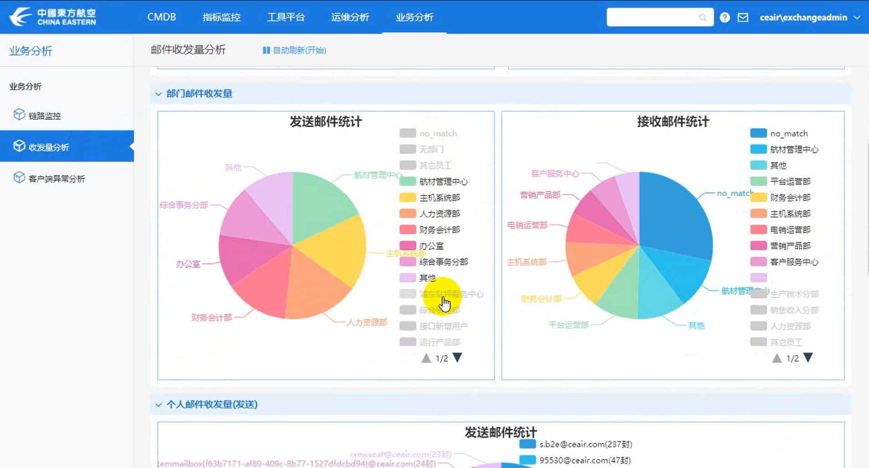
Task: Open 链路监控 in the sidebar
Action: click(x=67, y=115)
